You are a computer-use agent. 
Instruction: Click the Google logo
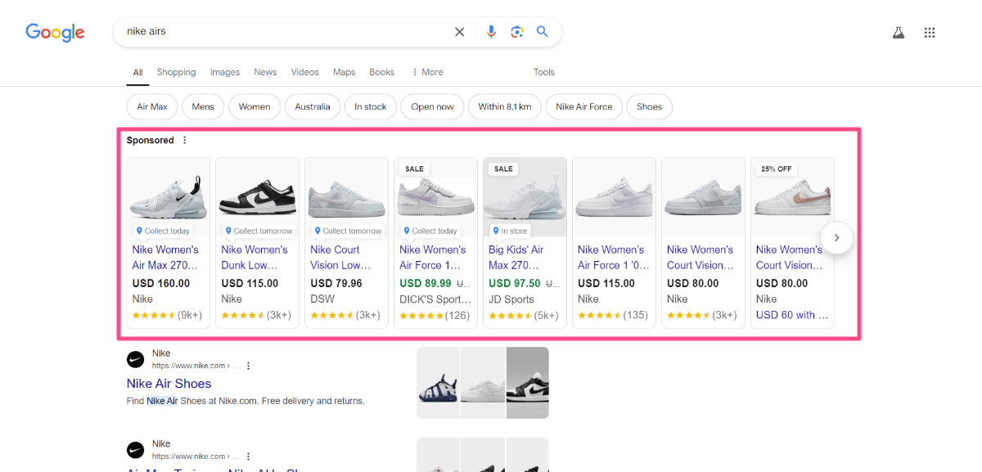[55, 32]
